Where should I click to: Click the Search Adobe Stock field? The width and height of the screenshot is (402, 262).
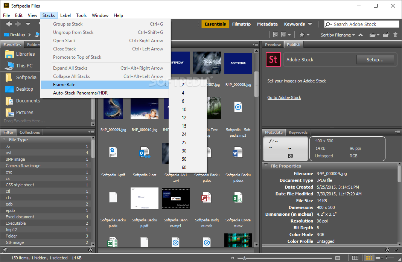click(361, 24)
